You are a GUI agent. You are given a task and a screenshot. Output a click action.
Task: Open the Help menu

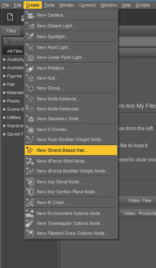(126, 5)
